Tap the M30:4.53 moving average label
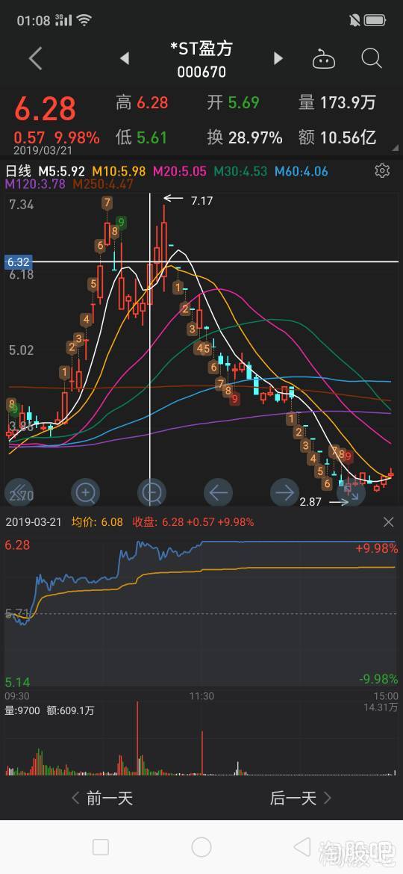The width and height of the screenshot is (403, 874). [240, 171]
